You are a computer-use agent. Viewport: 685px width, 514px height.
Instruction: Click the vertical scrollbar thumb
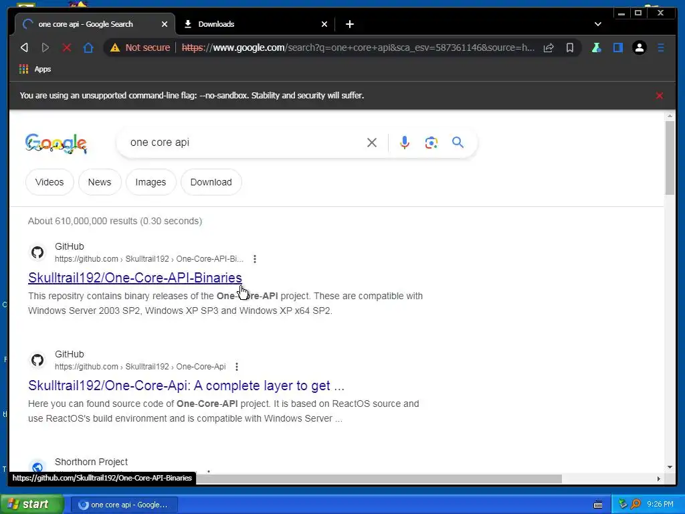(670, 158)
